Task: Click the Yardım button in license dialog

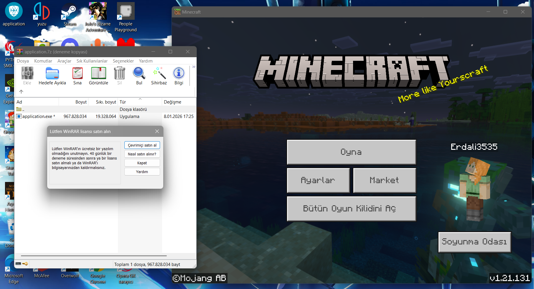Action: tap(142, 172)
